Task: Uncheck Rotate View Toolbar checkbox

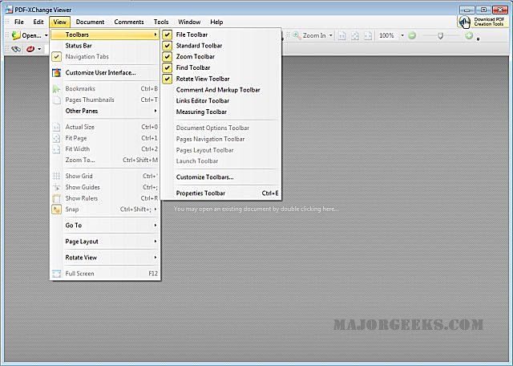Action: coord(168,79)
